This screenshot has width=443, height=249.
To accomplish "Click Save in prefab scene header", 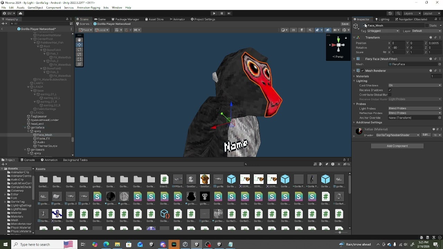I will pos(345,24).
